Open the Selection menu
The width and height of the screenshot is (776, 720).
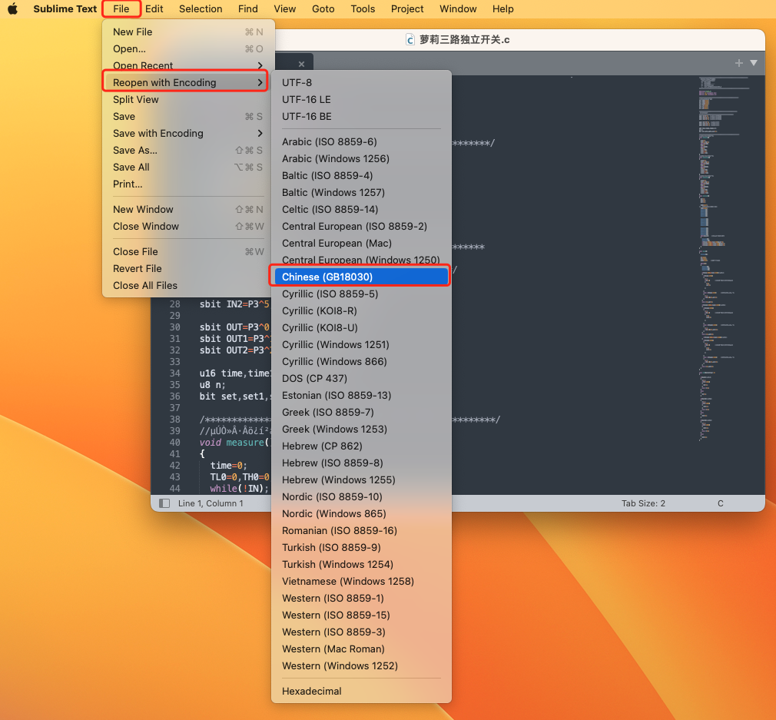coord(201,9)
